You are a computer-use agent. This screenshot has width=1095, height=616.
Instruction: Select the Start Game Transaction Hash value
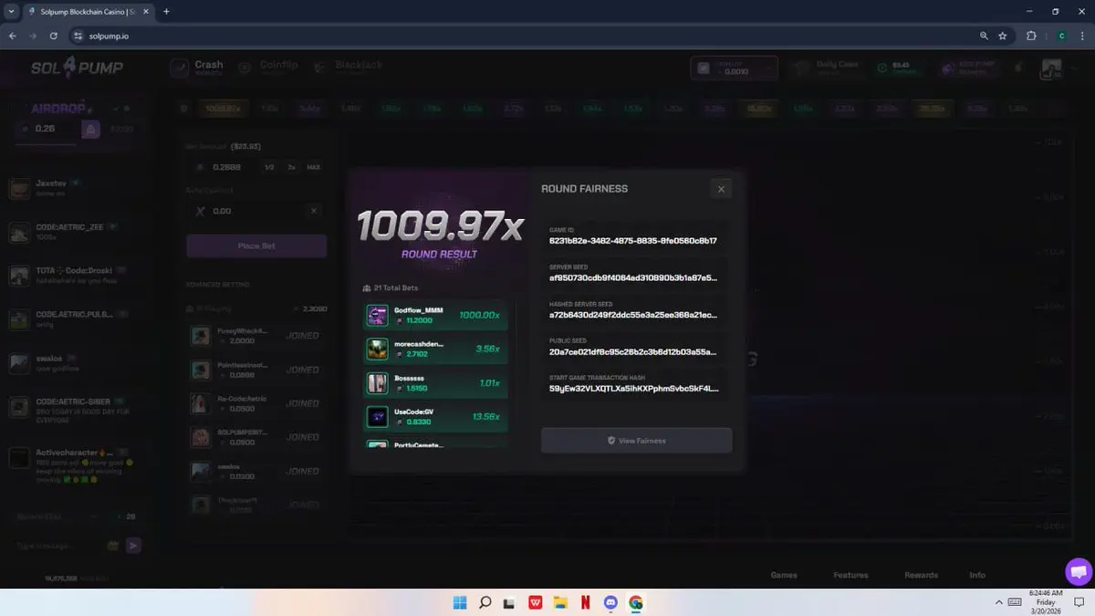632,389
